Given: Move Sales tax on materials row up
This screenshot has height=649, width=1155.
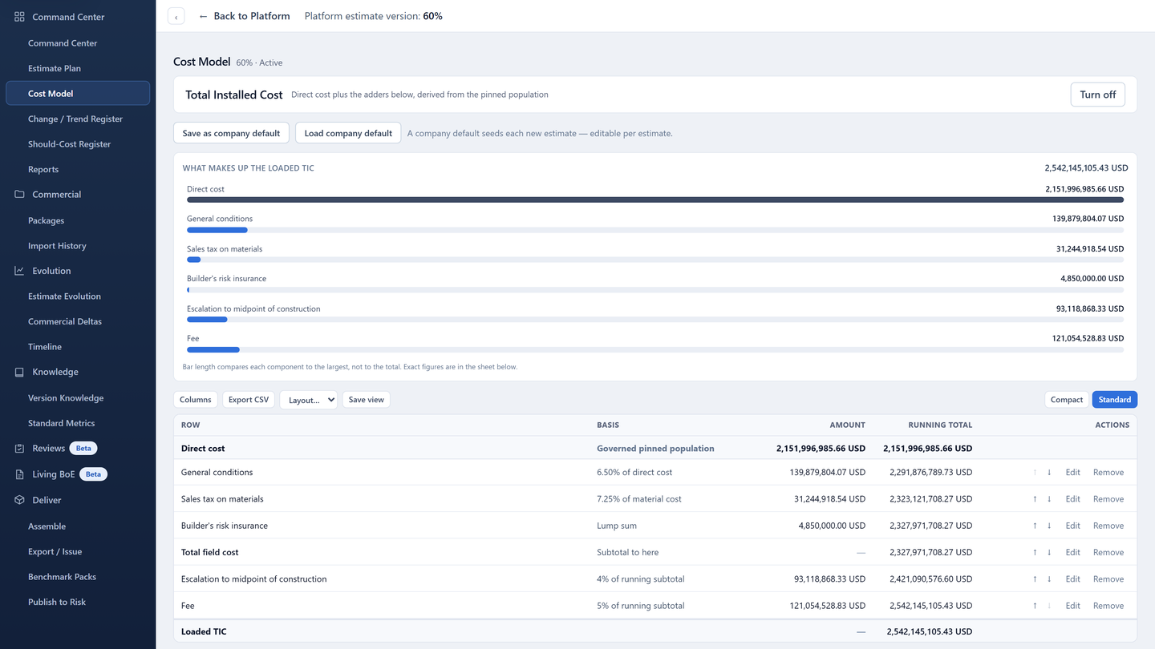Looking at the screenshot, I should 1035,499.
